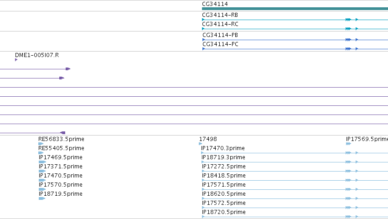Click the DME1-005I07.R purple arrow marker

tap(16, 60)
